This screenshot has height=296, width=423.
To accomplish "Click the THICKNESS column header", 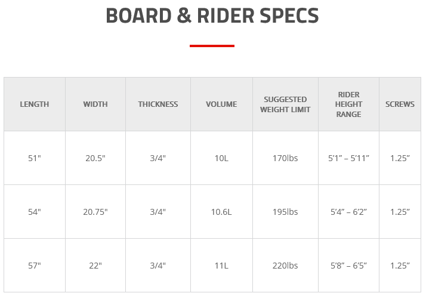I will click(x=158, y=104).
